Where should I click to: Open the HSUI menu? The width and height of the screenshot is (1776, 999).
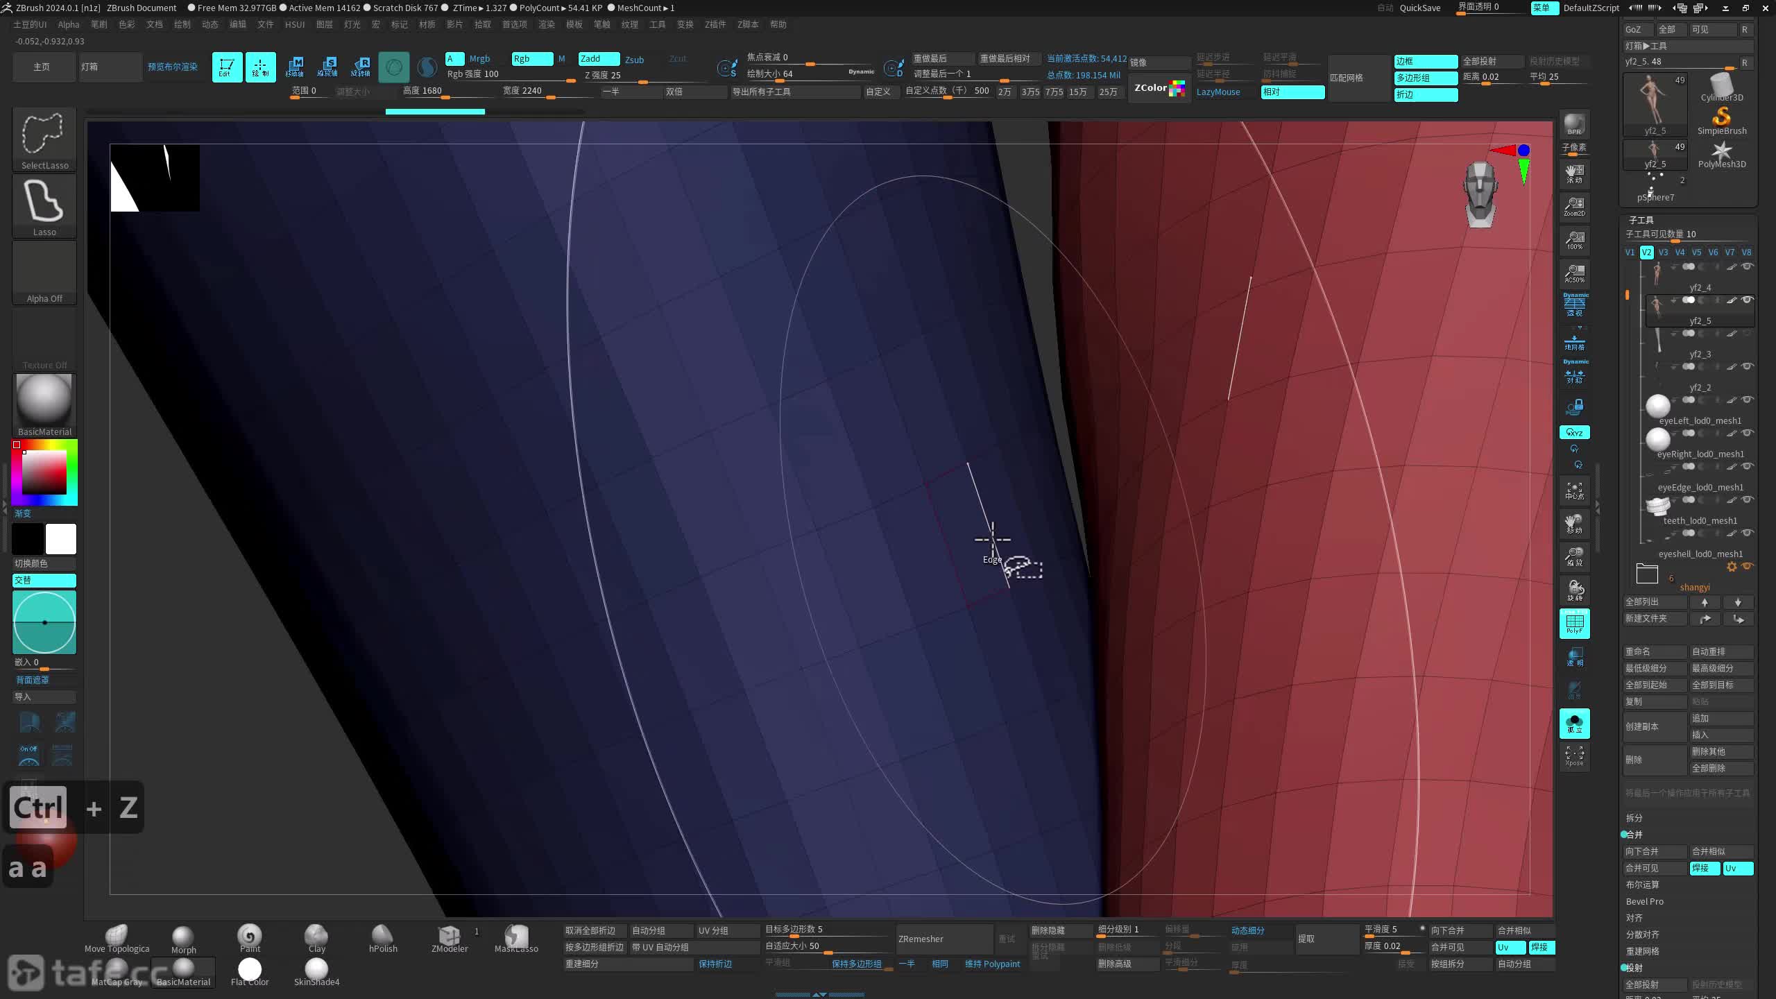click(x=295, y=24)
